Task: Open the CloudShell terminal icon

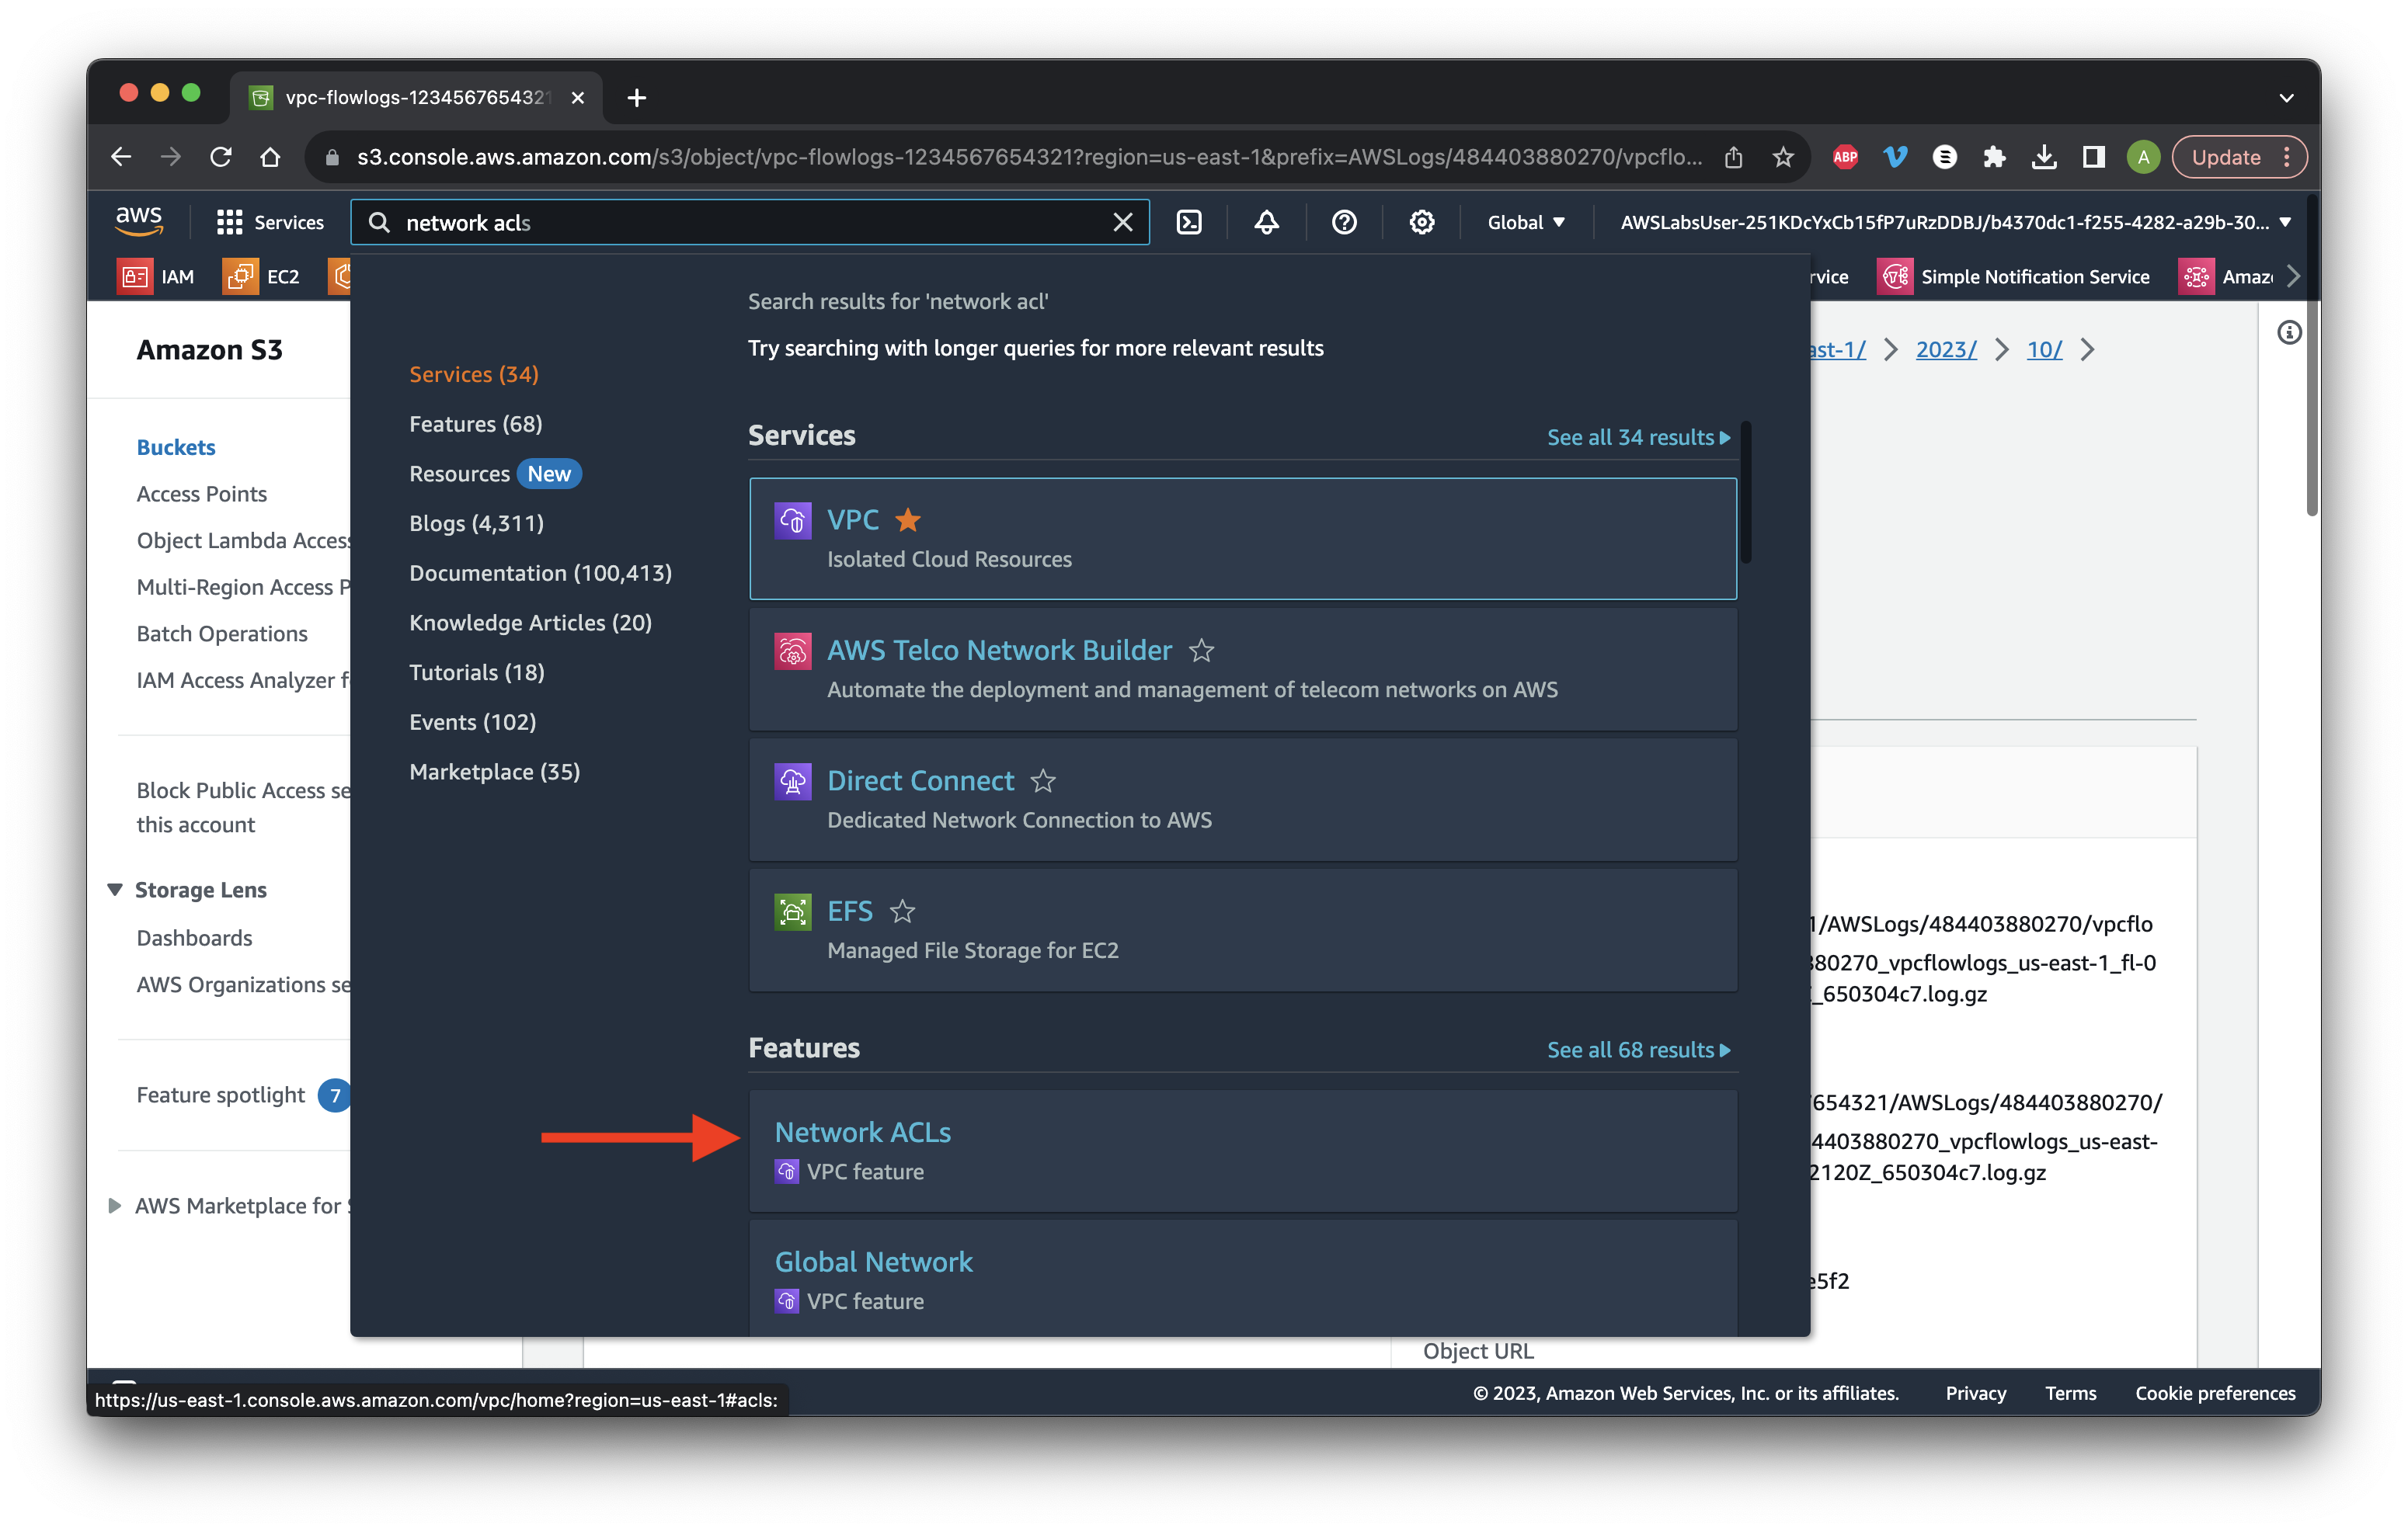Action: click(1189, 222)
